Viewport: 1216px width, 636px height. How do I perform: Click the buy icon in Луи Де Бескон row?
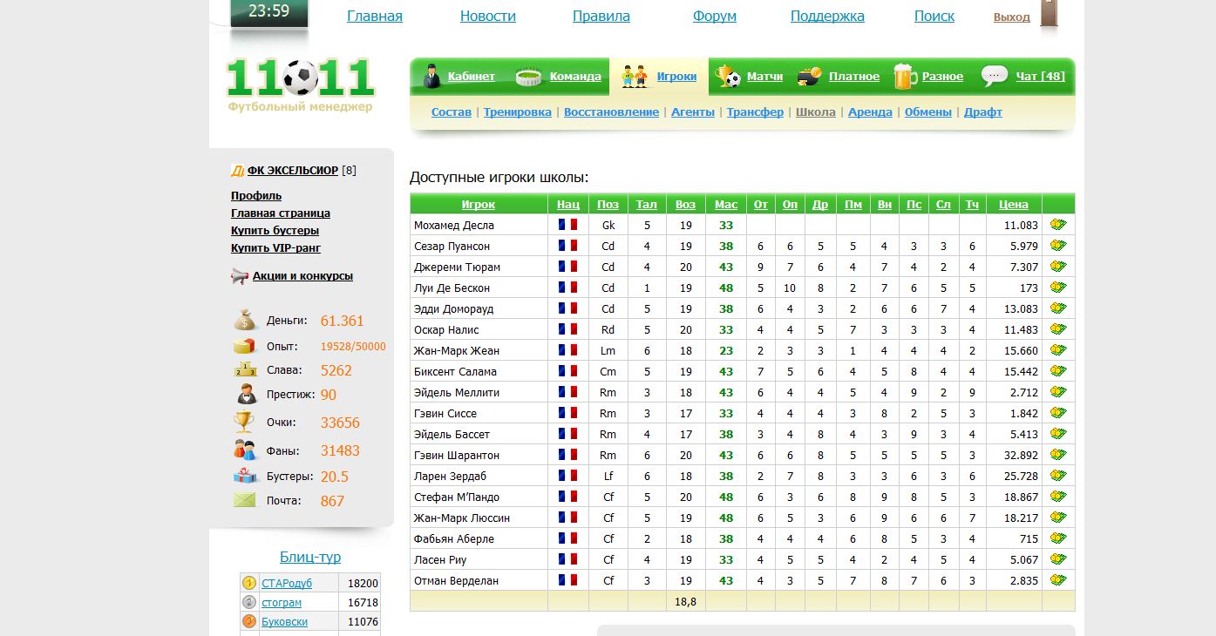[1058, 288]
